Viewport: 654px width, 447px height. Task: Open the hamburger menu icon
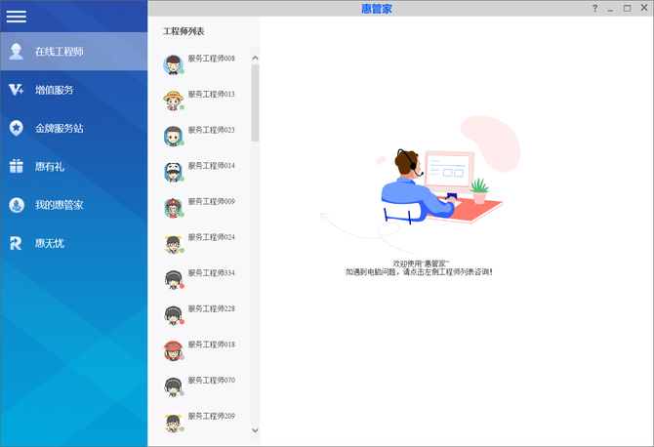[17, 17]
